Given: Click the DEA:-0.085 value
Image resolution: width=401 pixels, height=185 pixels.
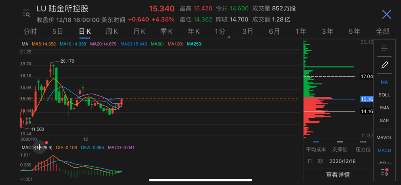Looking at the screenshot, I should point(92,148).
